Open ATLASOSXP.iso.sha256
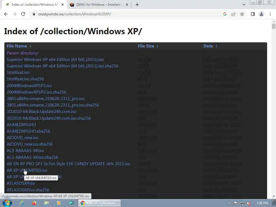Screen dimensions: 276x207 pyautogui.click(x=28, y=190)
